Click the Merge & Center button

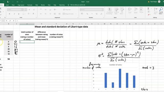click(x=68, y=14)
